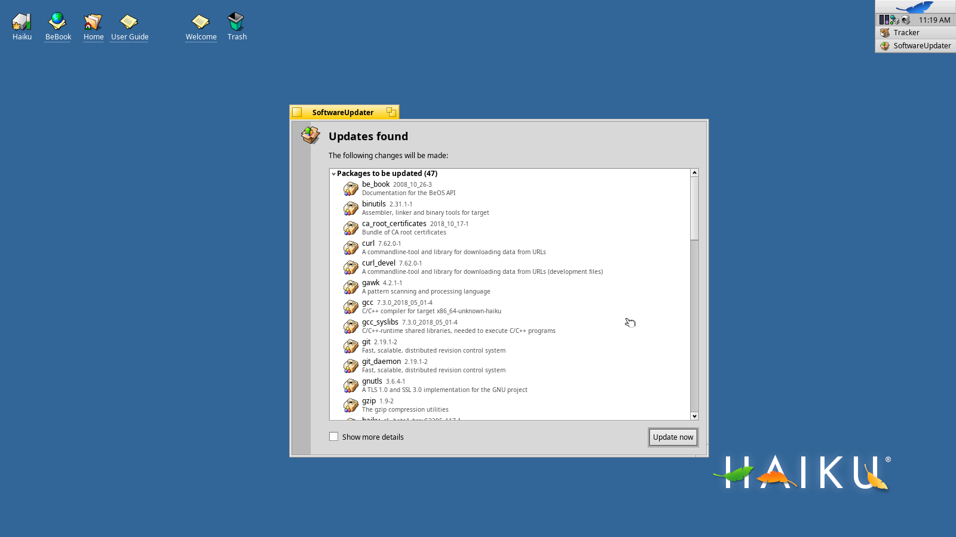
Task: Click the 11:19 AM clock
Action: (934, 20)
